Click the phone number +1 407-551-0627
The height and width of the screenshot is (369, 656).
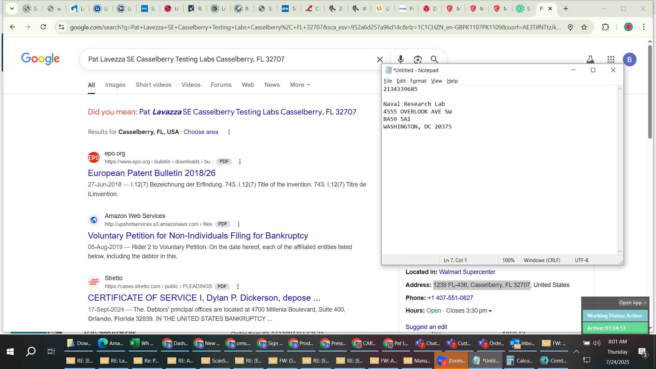point(450,298)
